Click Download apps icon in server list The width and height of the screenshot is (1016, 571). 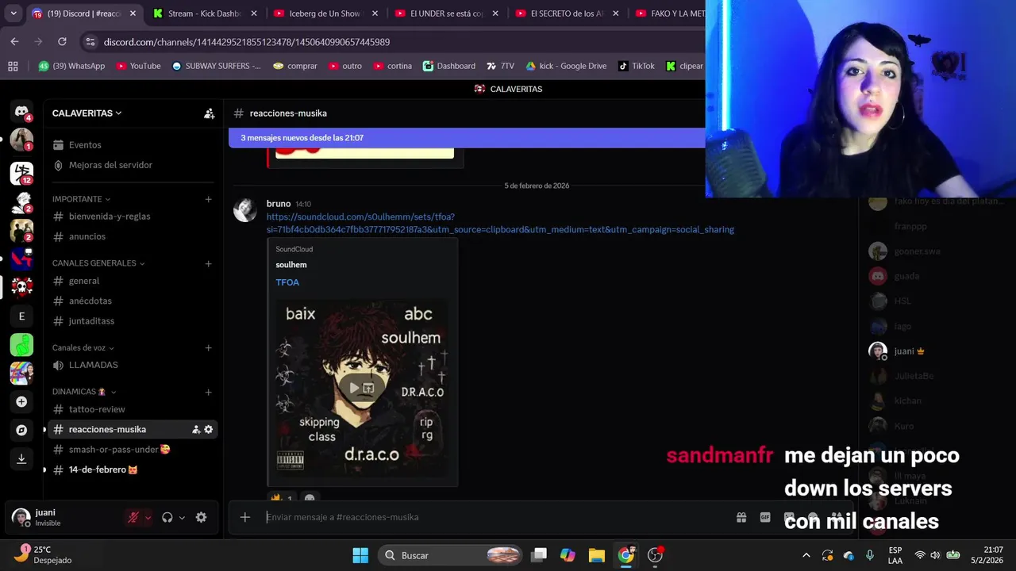[21, 458]
